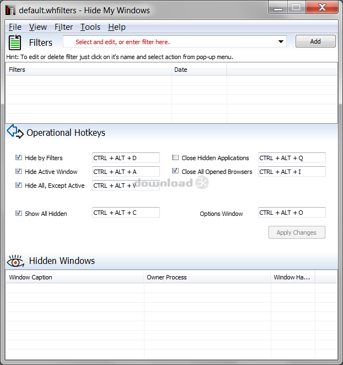Screen dimensions: 343x365
Task: Expand the filter combo box dropdown arrow
Action: coord(281,41)
